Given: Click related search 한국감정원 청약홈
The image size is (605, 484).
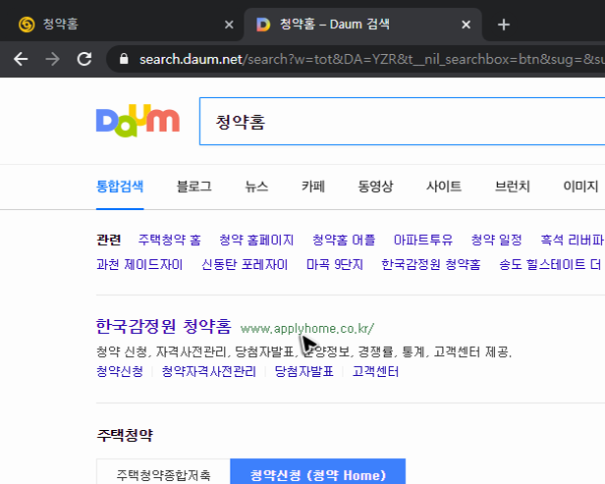Looking at the screenshot, I should [431, 264].
